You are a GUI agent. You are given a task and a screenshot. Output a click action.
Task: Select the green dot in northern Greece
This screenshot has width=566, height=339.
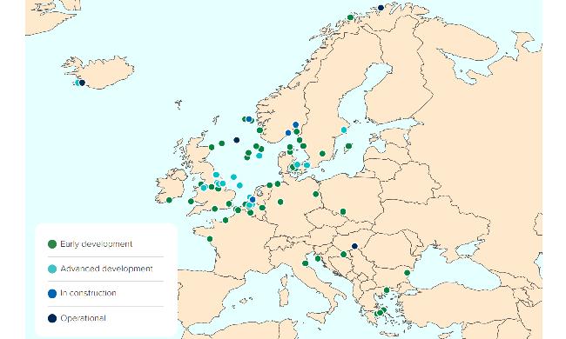coord(387,290)
